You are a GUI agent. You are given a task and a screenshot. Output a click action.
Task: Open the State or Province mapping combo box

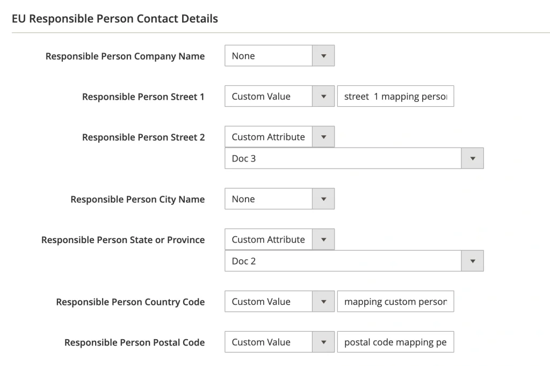269,239
